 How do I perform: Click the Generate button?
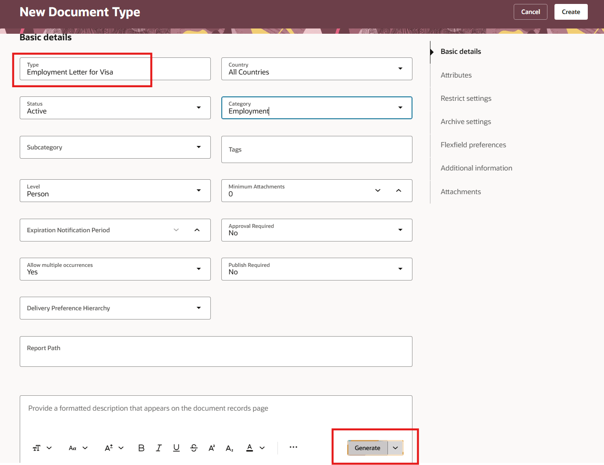367,448
